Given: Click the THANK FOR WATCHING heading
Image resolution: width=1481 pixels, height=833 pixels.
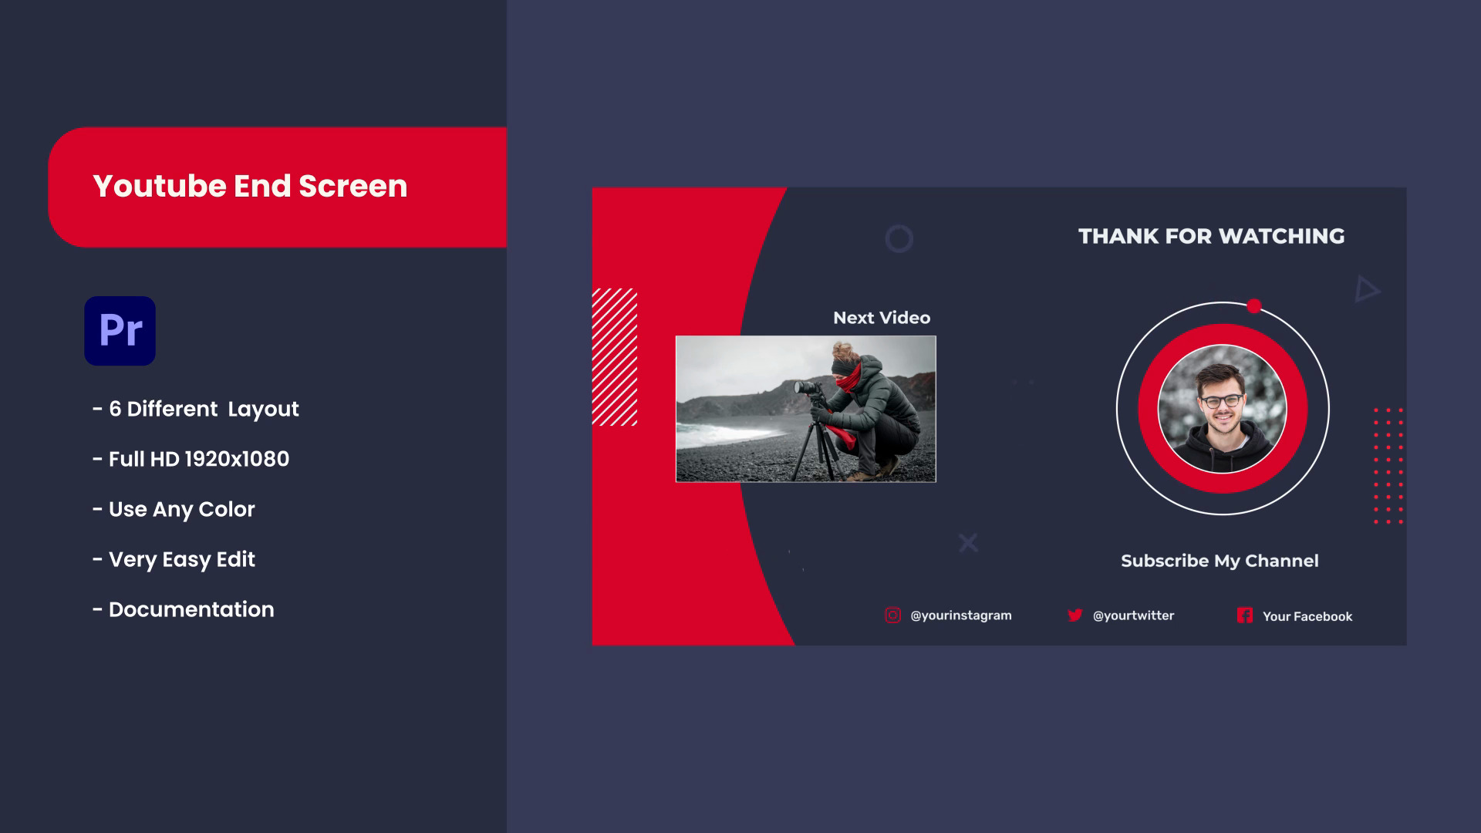Looking at the screenshot, I should pyautogui.click(x=1211, y=236).
